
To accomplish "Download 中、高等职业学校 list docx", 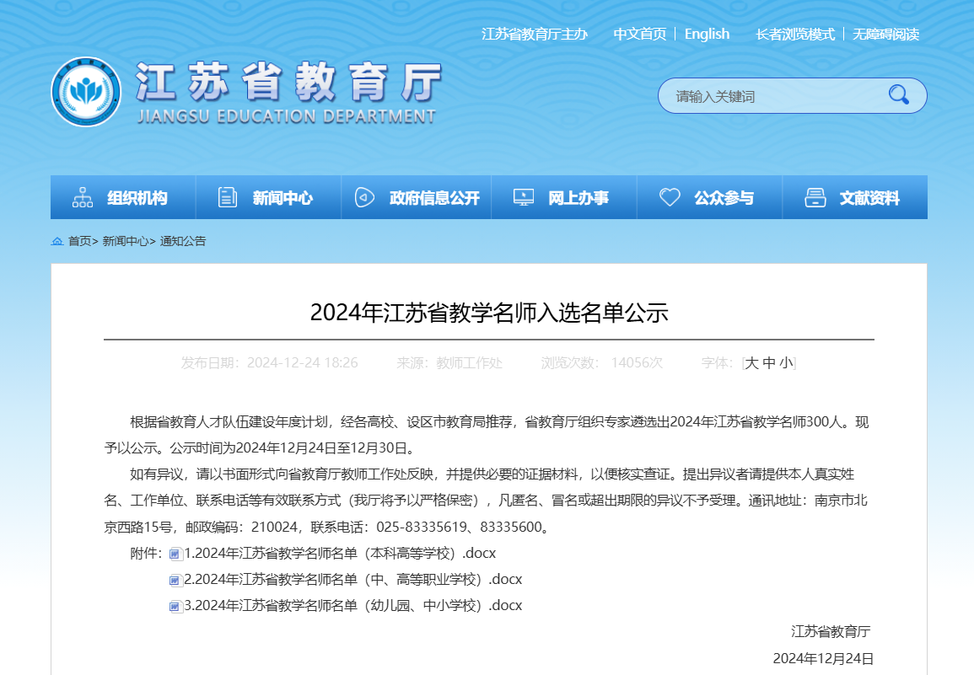I will pos(352,580).
